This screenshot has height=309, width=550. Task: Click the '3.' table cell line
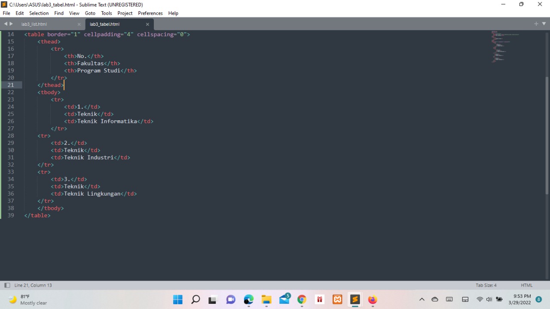tap(69, 179)
